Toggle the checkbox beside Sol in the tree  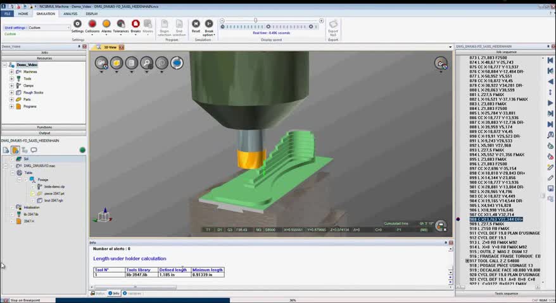[x=11, y=158]
